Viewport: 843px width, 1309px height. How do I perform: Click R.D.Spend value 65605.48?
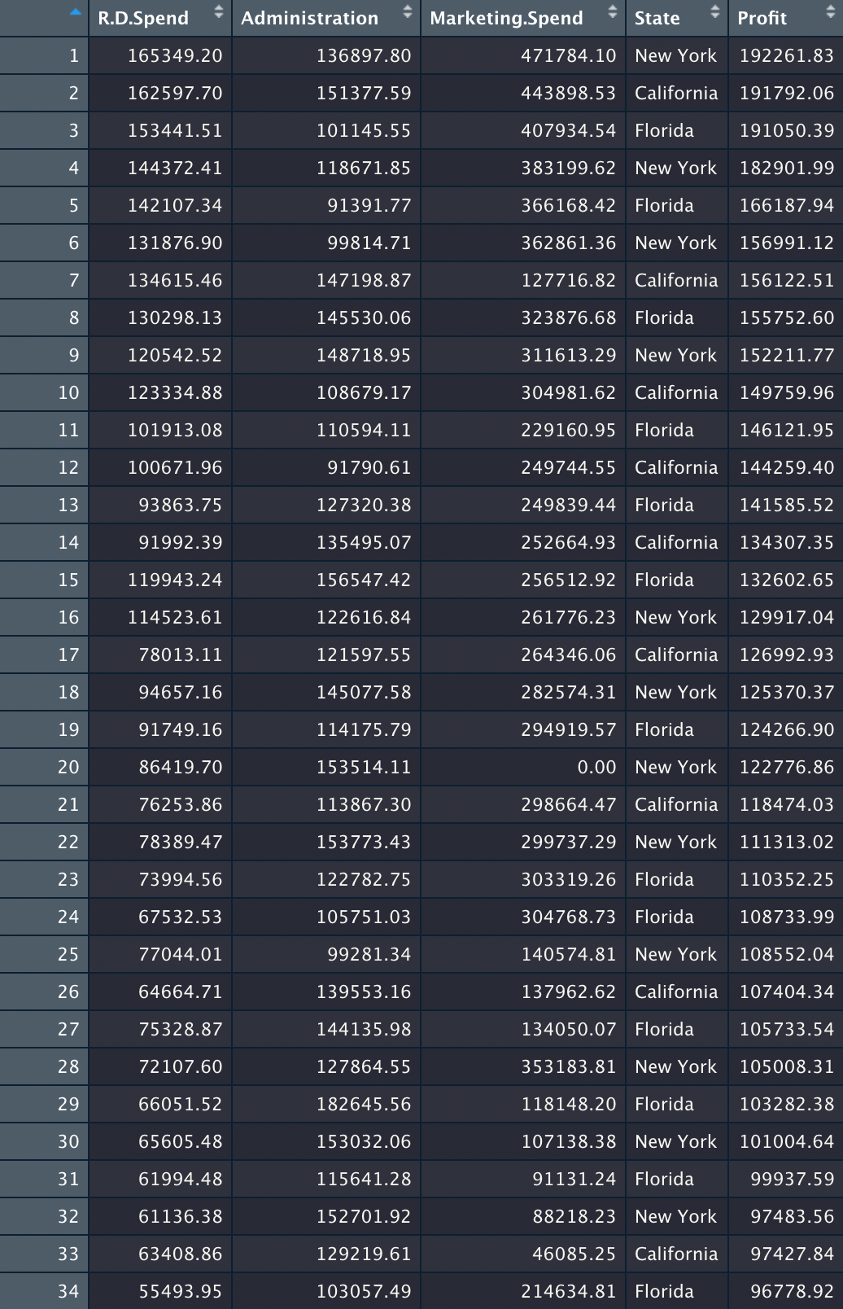coord(181,1141)
